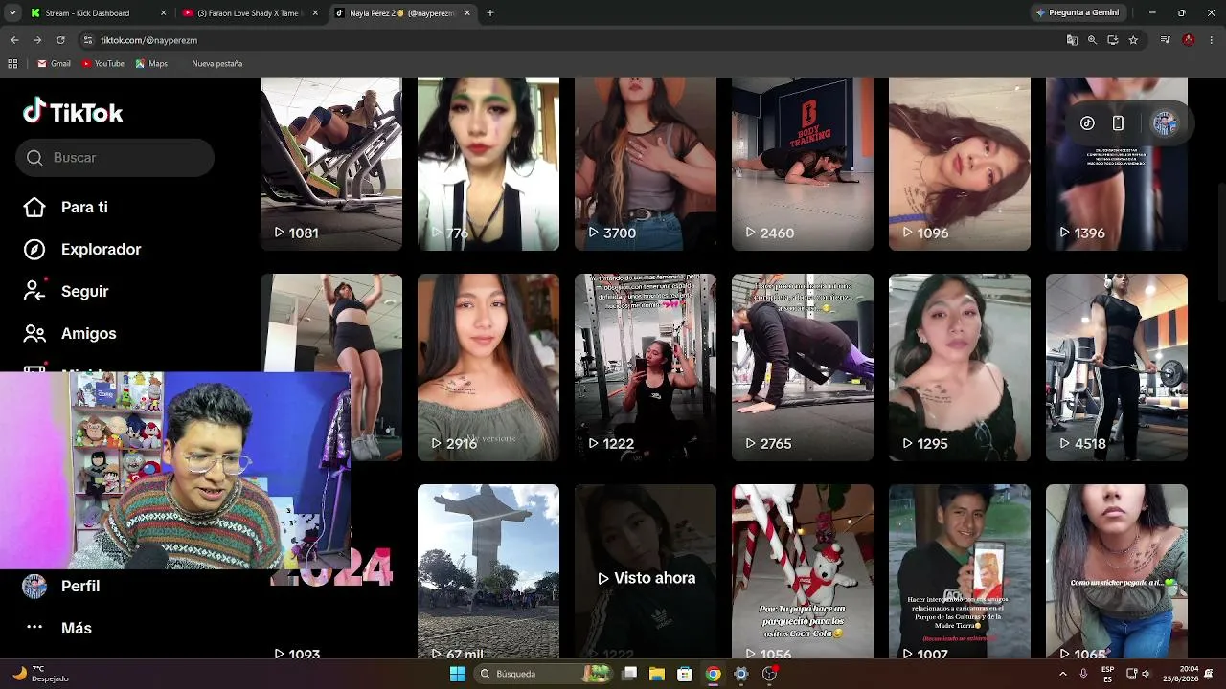Play the video with 1295 views
The width and height of the screenshot is (1226, 689).
[x=960, y=367]
